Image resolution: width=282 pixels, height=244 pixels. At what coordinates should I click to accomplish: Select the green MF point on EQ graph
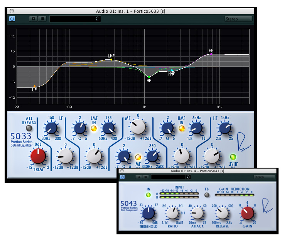pos(149,77)
